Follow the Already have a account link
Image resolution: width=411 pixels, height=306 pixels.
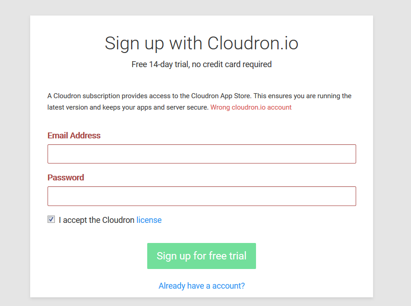(202, 286)
